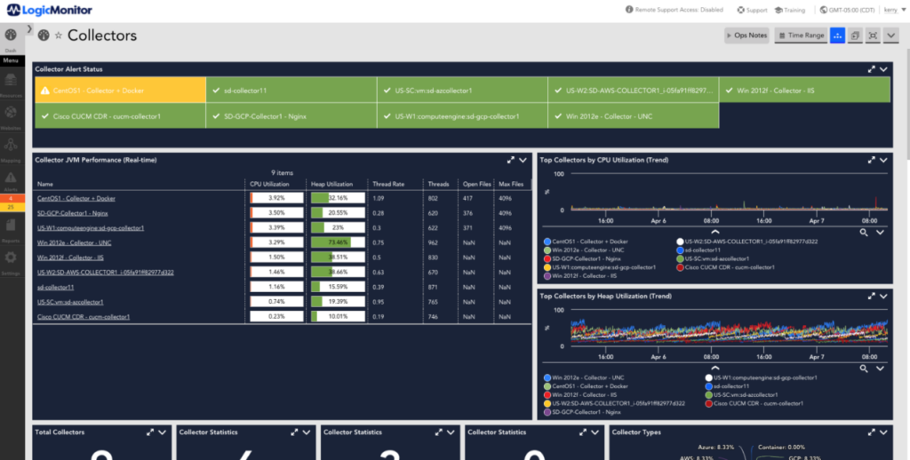This screenshot has height=460, width=910.
Task: Click Heap Utilization bar showing 10.01%
Action: [x=338, y=317]
